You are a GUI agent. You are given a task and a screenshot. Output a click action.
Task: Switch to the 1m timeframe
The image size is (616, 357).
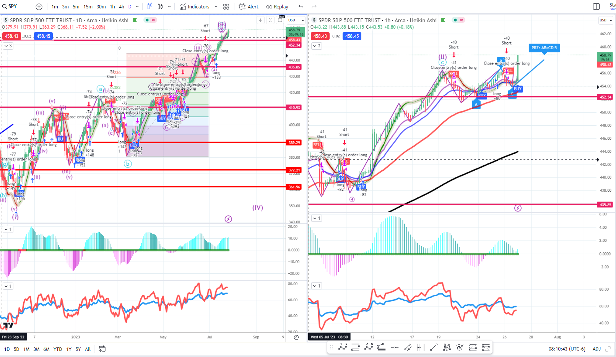click(x=55, y=6)
